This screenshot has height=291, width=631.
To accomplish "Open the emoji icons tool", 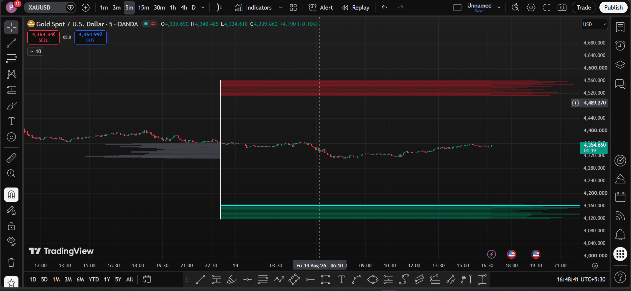I will 12,137.
